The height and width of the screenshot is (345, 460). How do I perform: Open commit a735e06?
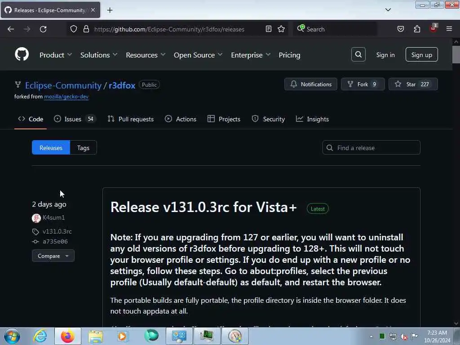[x=55, y=241]
